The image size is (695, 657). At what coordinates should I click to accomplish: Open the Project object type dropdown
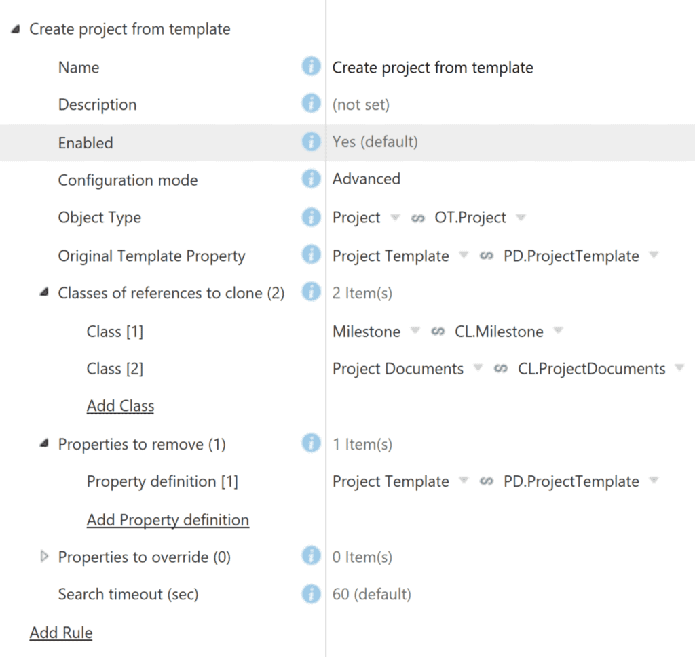pyautogui.click(x=395, y=217)
